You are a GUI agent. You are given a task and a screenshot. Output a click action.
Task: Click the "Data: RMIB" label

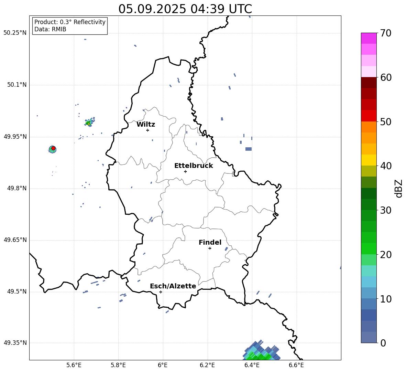pos(50,29)
